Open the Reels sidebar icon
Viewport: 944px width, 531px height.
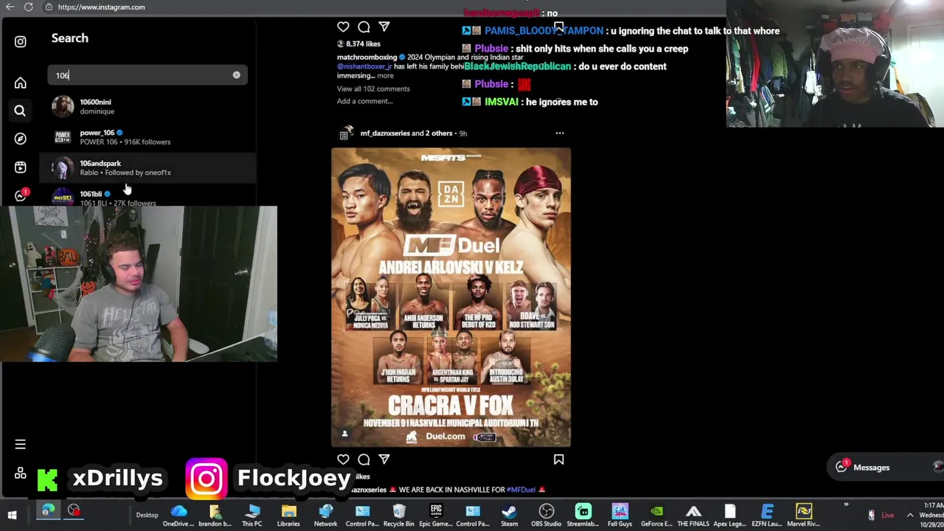point(20,167)
